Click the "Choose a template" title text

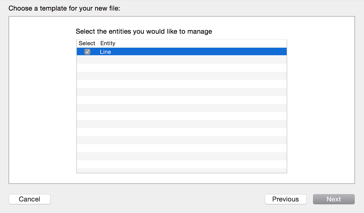click(x=64, y=8)
